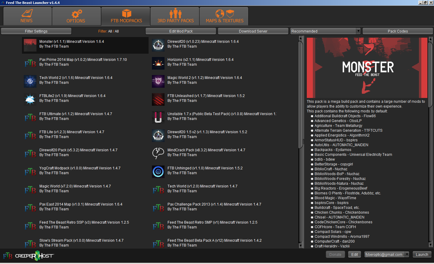Click the FTBLite2 cloud icon

click(30, 99)
